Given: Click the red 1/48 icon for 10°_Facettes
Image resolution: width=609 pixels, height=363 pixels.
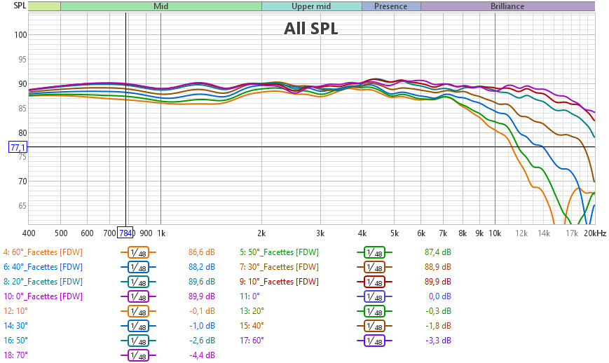Looking at the screenshot, I should pyautogui.click(x=375, y=282).
